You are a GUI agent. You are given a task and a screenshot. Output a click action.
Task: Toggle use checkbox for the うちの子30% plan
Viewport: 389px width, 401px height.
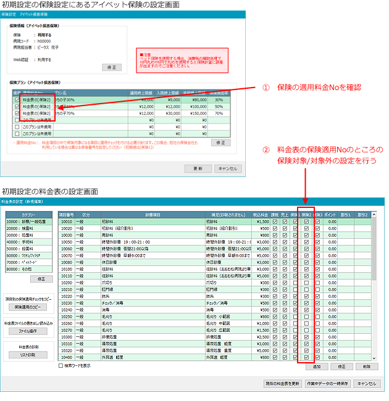[x=15, y=99]
